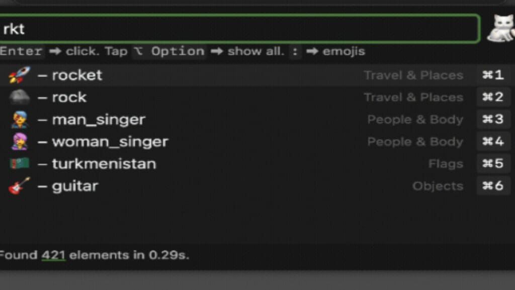The height and width of the screenshot is (290, 515).
Task: Click inside the rkt search field
Action: (239, 29)
